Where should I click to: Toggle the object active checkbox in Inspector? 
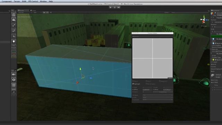pos(215,13)
